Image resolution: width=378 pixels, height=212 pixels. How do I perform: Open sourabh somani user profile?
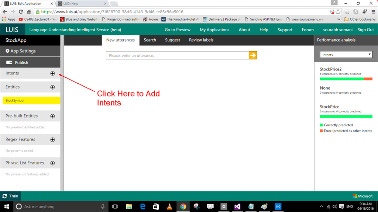pyautogui.click(x=338, y=30)
